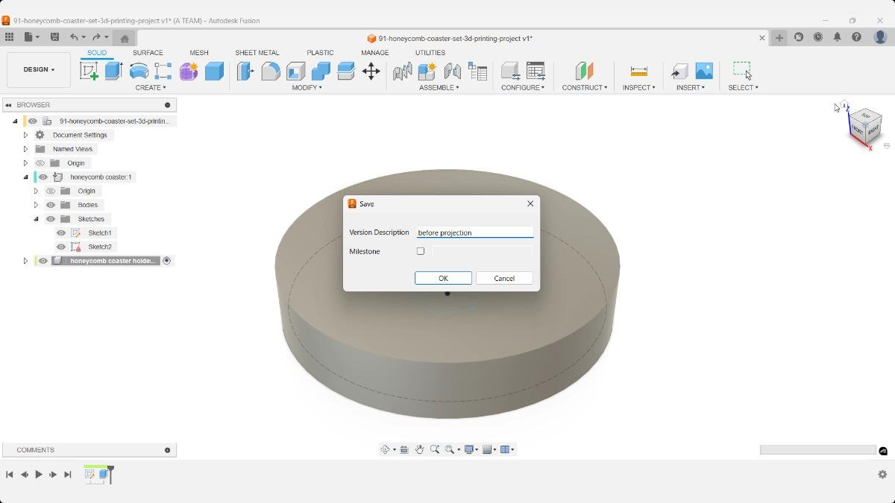The width and height of the screenshot is (895, 503).
Task: Cancel the Save dialog
Action: click(504, 277)
